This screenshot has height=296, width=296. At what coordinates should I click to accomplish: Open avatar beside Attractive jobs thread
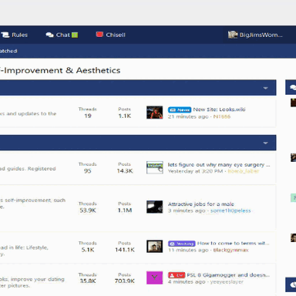tap(154, 207)
